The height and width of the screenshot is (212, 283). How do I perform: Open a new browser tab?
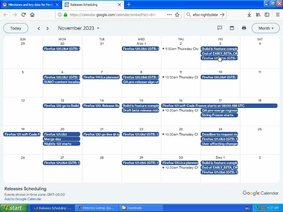pyautogui.click(x=129, y=4)
